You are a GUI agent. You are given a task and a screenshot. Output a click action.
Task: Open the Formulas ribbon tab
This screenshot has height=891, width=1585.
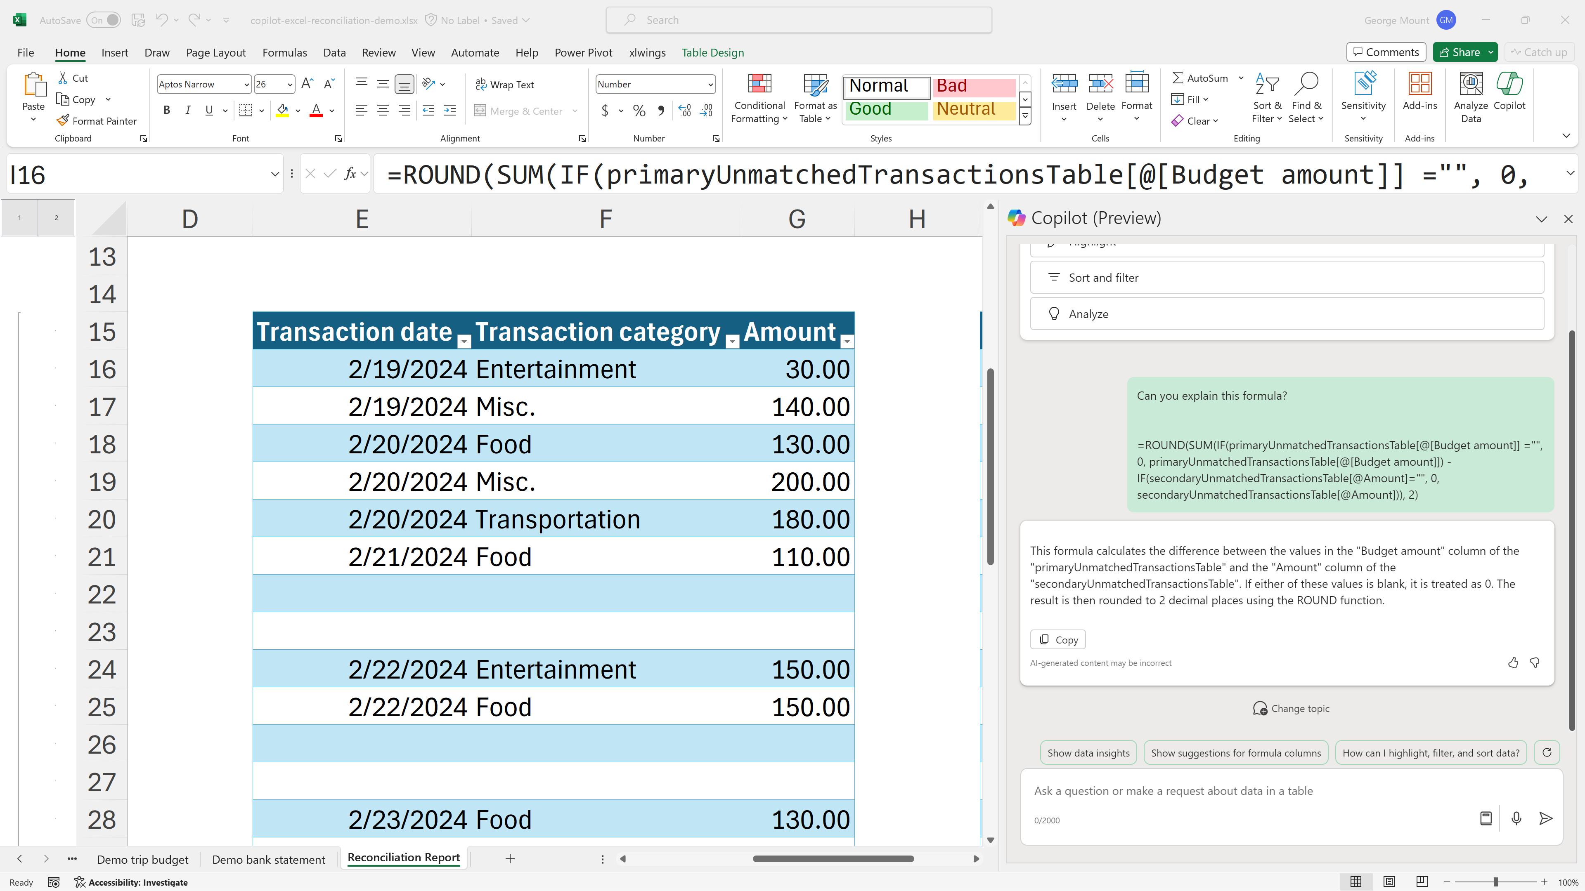coord(284,53)
